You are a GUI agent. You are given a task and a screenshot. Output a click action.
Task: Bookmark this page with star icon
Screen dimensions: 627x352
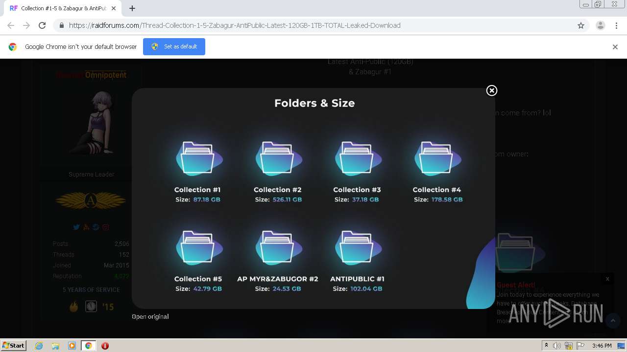point(581,25)
